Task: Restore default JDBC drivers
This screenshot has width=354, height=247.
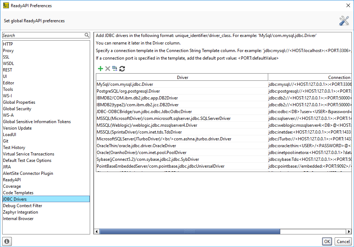Action: click(115, 69)
